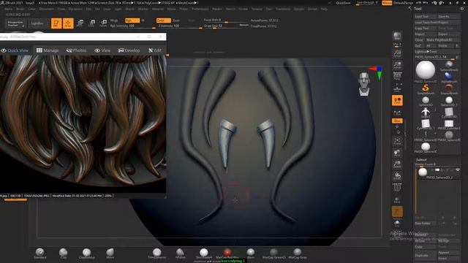Screen dimensions: 468x263
Task: Adjust the Rgb Intensity slider
Action: coord(132,26)
